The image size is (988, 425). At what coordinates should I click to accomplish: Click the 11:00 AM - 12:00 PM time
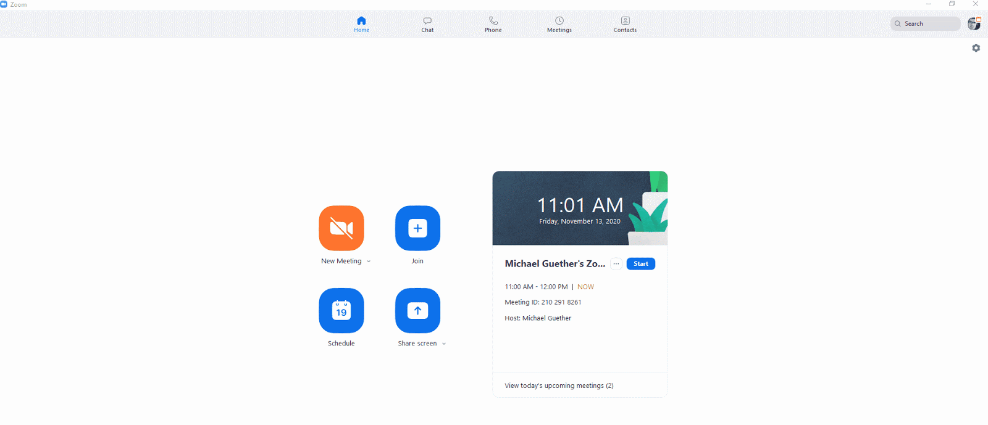click(536, 287)
